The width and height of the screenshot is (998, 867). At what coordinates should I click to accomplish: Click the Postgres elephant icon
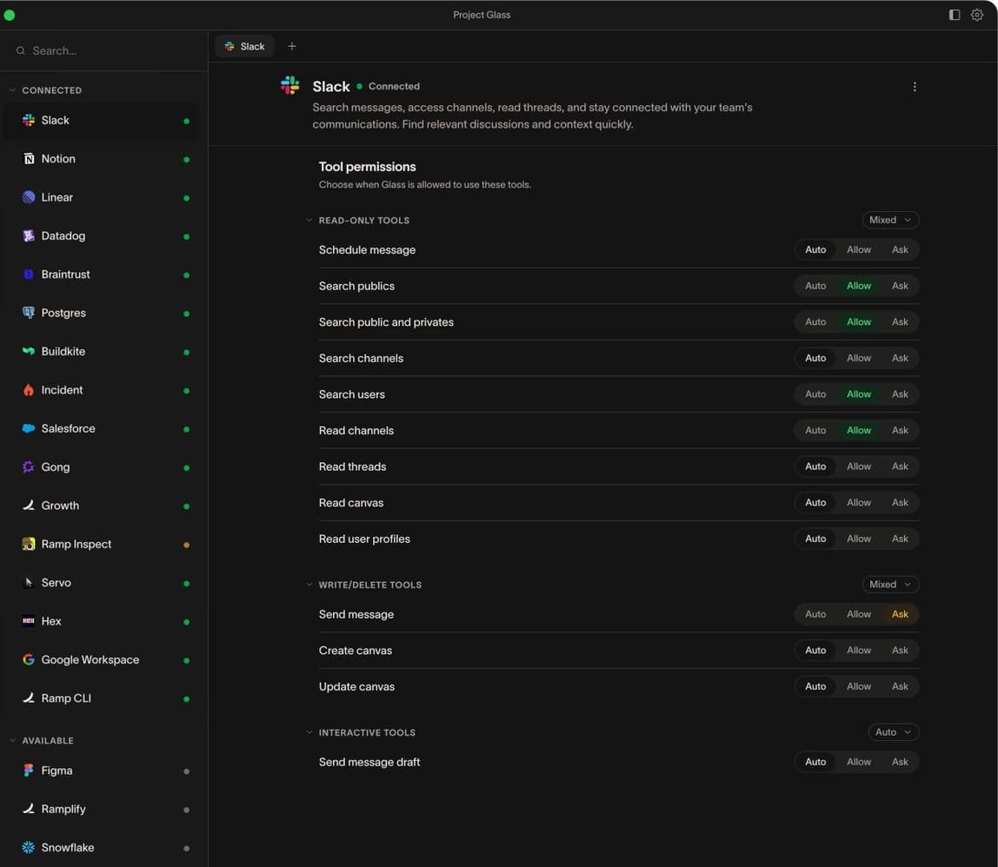pos(29,313)
